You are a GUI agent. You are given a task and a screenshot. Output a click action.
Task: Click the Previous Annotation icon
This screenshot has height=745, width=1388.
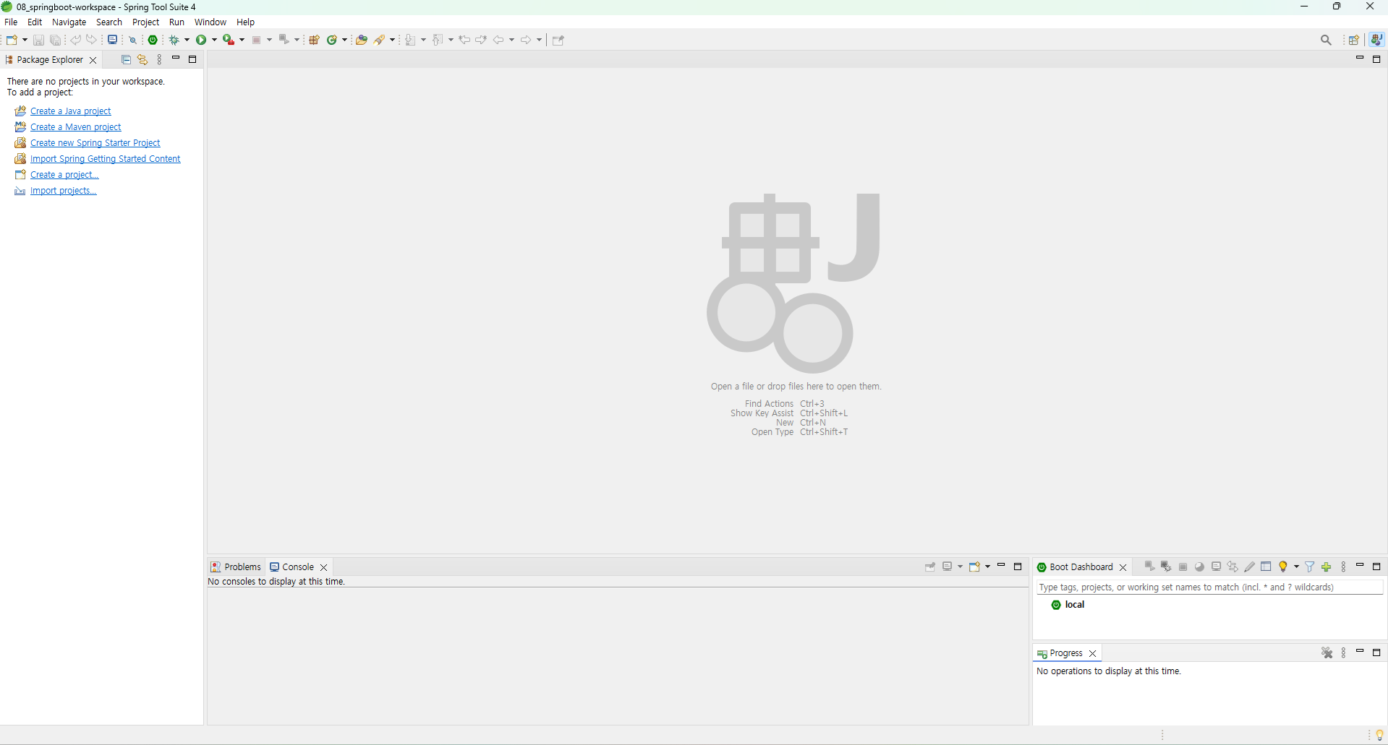[438, 40]
